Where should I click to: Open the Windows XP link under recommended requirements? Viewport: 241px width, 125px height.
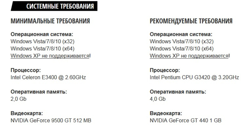189,56
